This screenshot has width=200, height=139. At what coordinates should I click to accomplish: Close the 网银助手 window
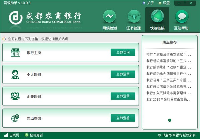click(191, 3)
